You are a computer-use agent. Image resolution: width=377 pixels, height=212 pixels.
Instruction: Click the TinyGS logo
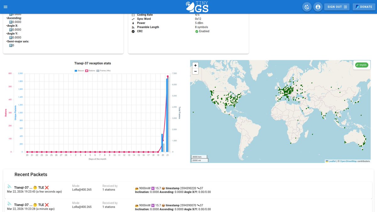click(197, 7)
